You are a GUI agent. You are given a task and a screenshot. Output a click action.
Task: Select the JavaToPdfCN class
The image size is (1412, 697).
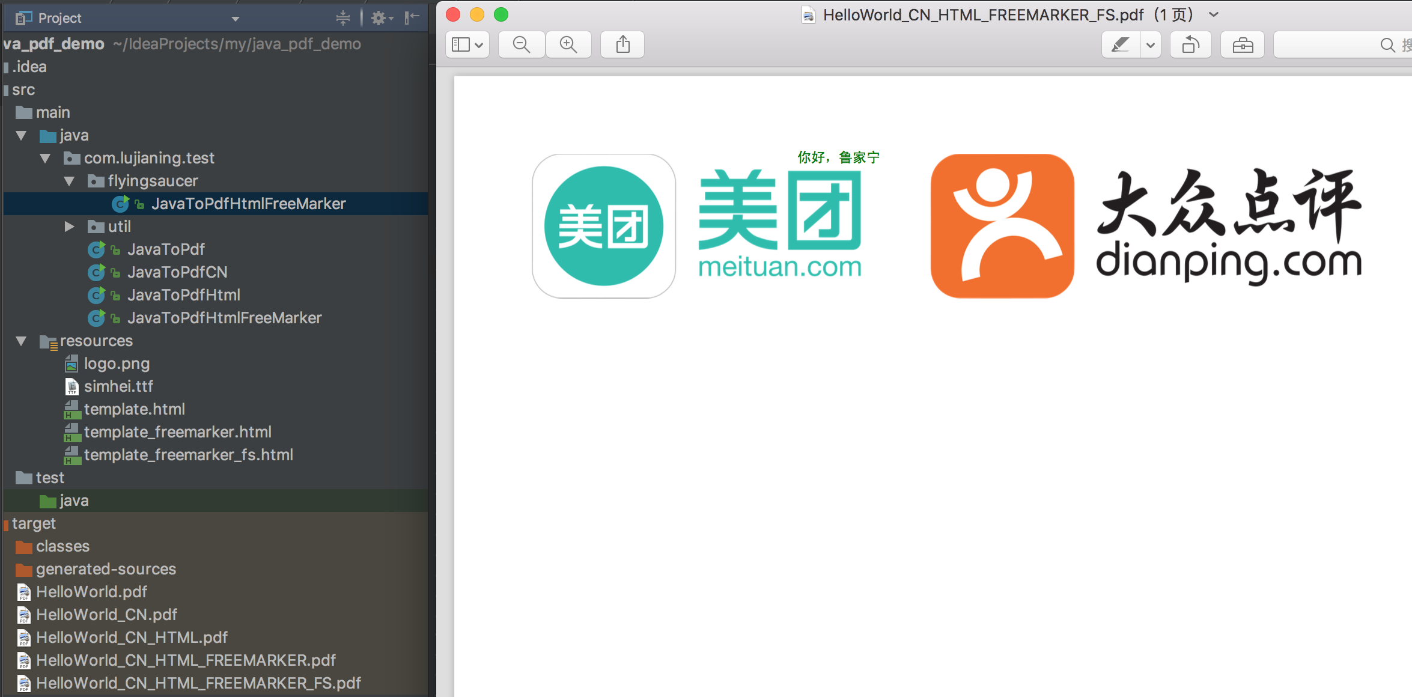point(177,272)
